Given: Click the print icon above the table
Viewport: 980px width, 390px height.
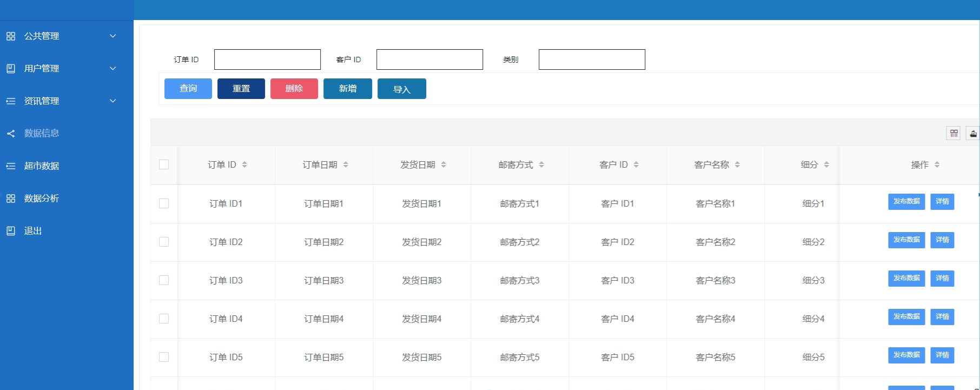Looking at the screenshot, I should (973, 133).
